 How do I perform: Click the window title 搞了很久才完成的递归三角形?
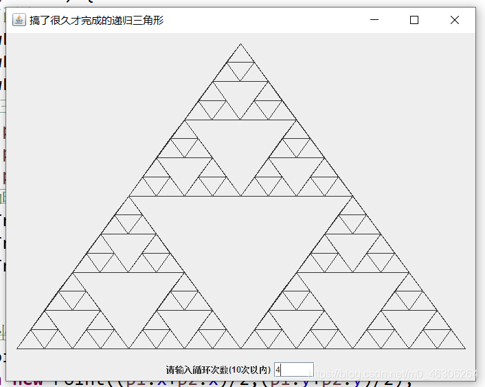point(96,21)
